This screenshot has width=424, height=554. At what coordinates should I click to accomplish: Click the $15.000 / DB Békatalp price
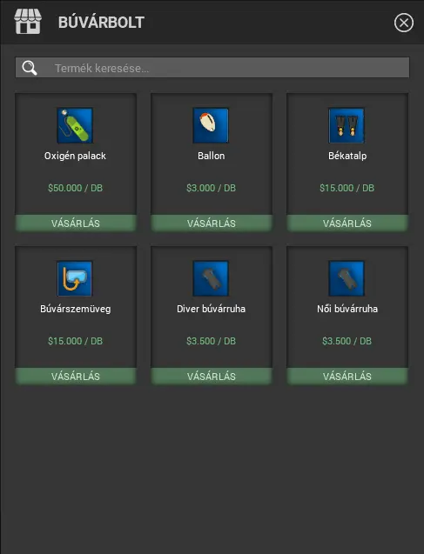[x=347, y=188]
